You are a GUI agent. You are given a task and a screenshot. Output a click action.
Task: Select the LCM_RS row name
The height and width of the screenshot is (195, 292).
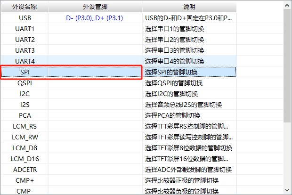25,126
